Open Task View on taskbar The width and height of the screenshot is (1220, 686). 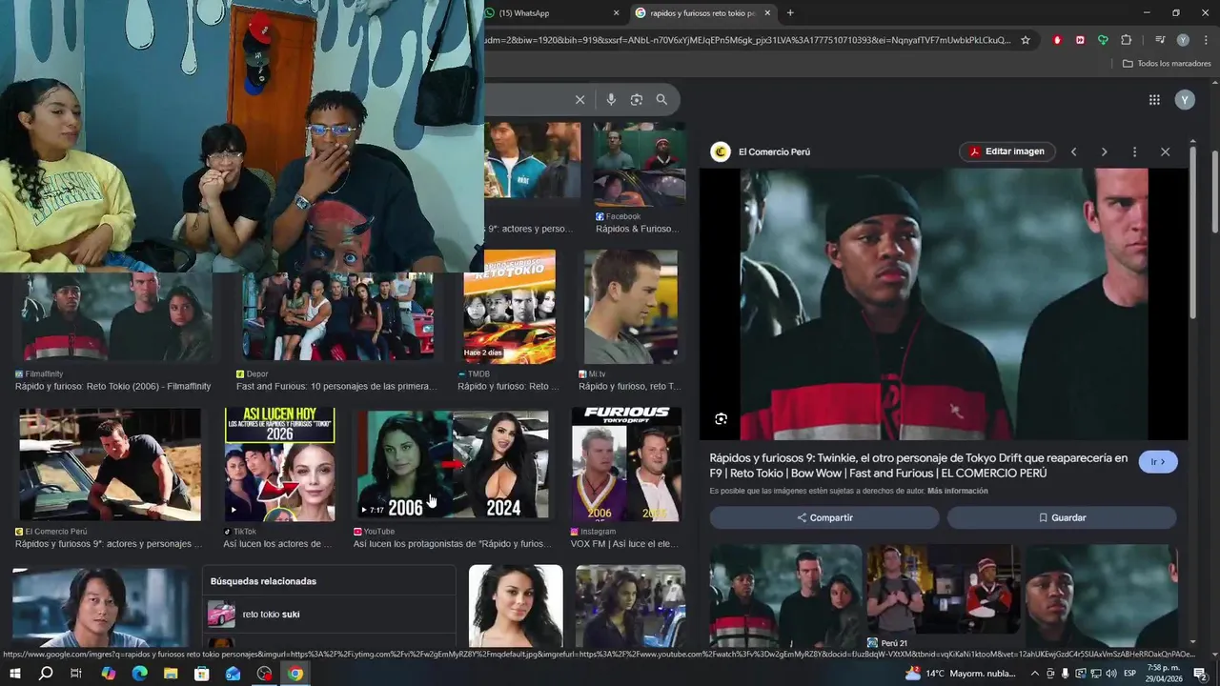(x=76, y=674)
